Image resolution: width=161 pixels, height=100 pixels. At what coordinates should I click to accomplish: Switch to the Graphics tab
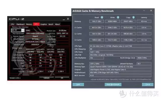click(x=44, y=24)
